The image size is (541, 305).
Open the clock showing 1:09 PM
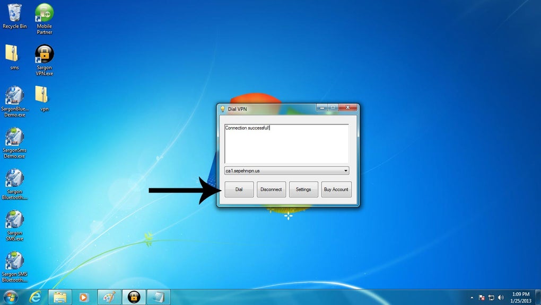tap(521, 298)
